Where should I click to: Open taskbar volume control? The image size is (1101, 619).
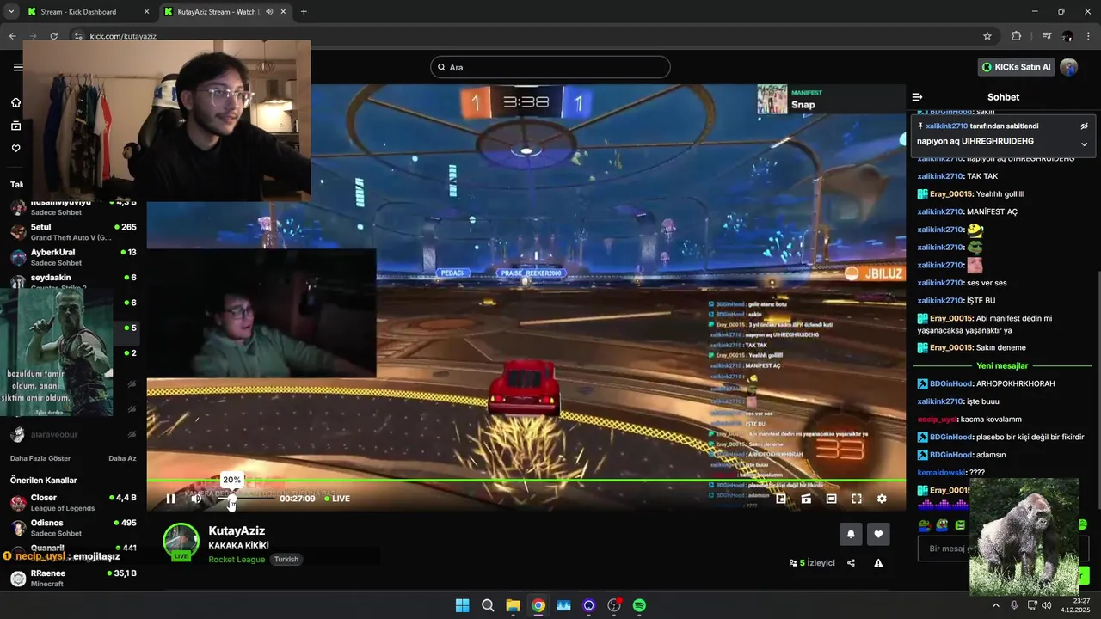click(1046, 605)
